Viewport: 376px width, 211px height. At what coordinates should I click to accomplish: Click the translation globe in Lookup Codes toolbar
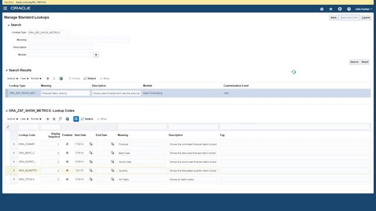[x=68, y=119]
